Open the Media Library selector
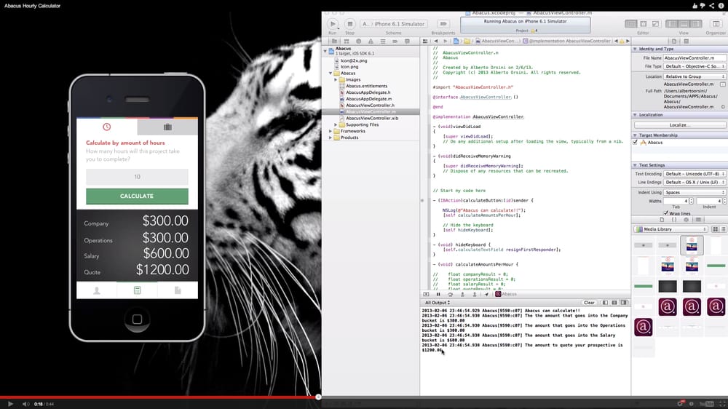This screenshot has width=728, height=409. pos(671,229)
